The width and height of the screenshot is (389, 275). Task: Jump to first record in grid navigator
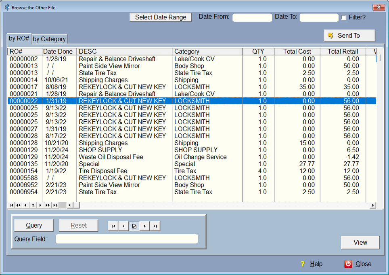click(x=11, y=205)
